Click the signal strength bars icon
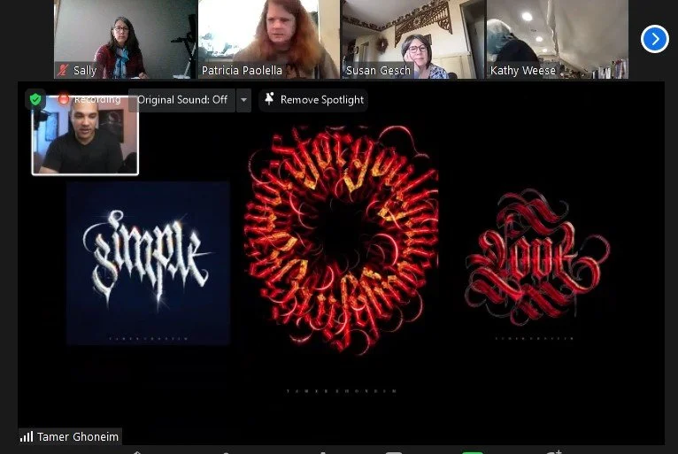Screen dimensions: 678x454 point(27,436)
